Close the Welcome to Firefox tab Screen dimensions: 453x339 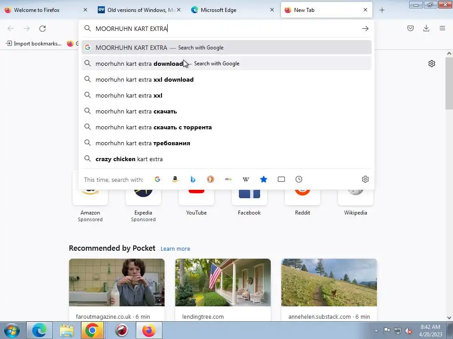click(x=85, y=10)
